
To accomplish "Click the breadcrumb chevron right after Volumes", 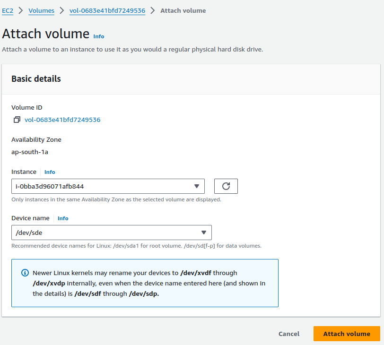I will pyautogui.click(x=62, y=10).
